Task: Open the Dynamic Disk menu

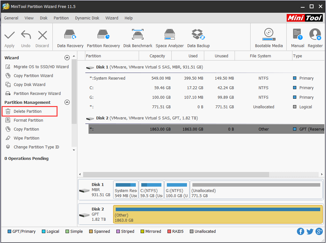Action: 87,18
